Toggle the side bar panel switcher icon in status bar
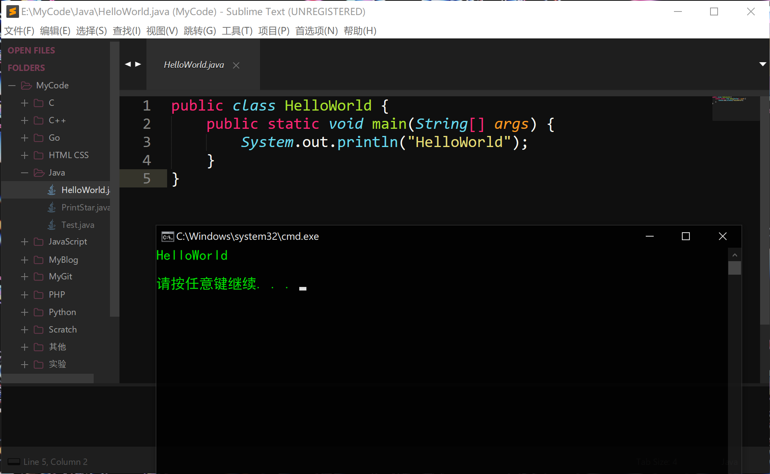770x474 pixels. pos(14,462)
